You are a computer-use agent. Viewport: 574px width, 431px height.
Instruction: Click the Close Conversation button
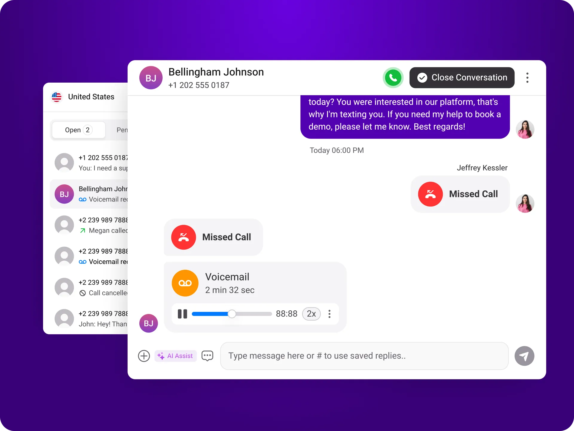(x=462, y=78)
